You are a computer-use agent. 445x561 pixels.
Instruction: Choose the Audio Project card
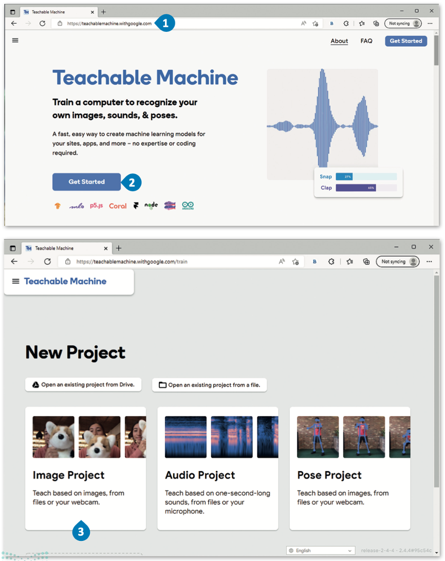coord(218,468)
